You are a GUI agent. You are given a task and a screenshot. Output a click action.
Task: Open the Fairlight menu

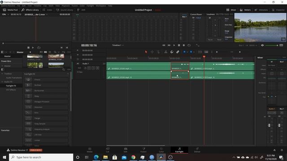pos(90,6)
